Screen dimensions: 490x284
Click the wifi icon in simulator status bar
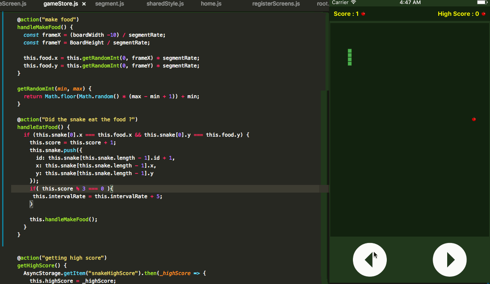(x=353, y=3)
